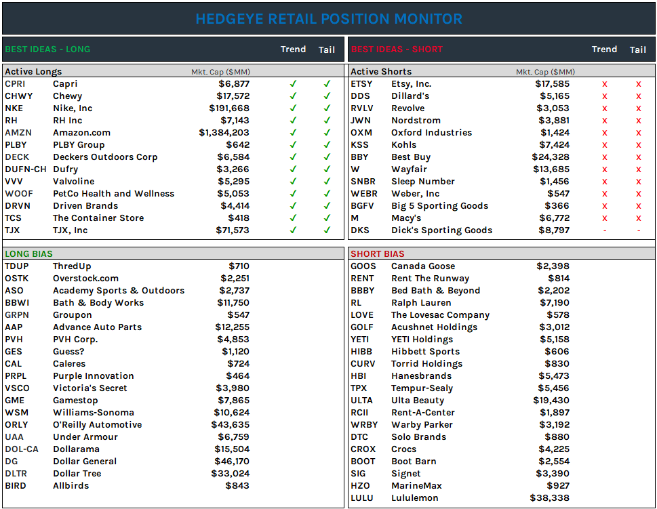Select the Tail checkmark beside Nike
Screen dimensions: 657x509
pyautogui.click(x=326, y=108)
